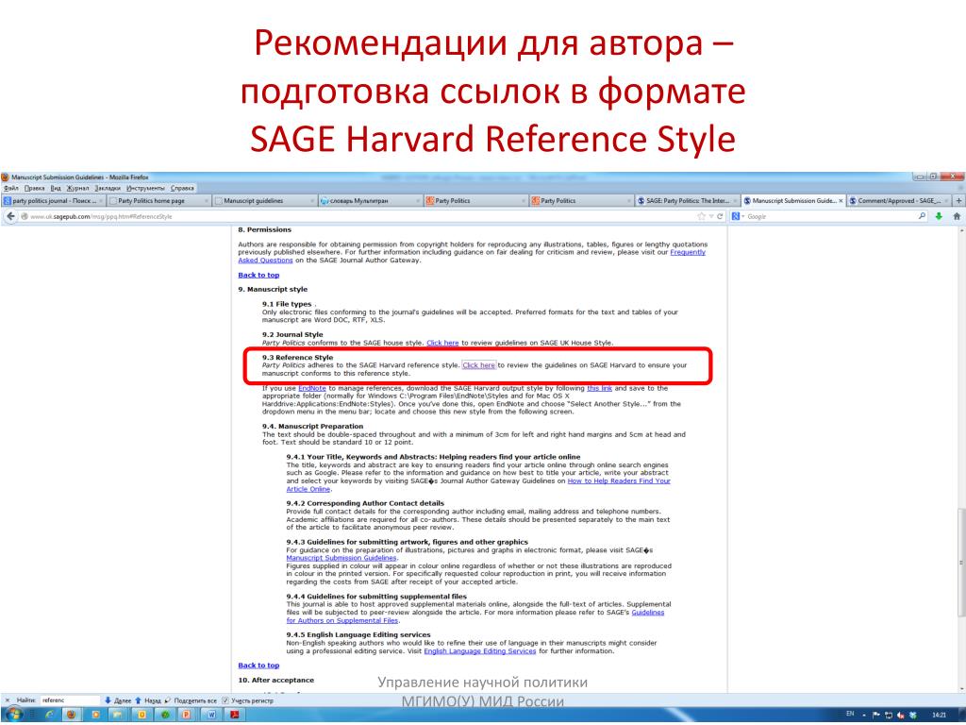Image resolution: width=966 pixels, height=725 pixels.
Task: Open the Вид menu
Action: pyautogui.click(x=56, y=188)
